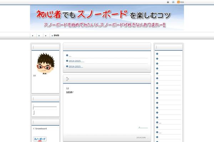Open the middle 2014-2015 link in entry list
Viewport: 214px width, 142px height.
[x=76, y=61]
